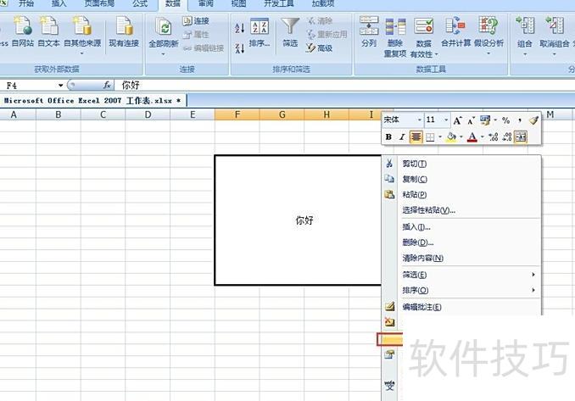Click the accounting number format icon
Image resolution: width=575 pixels, height=401 pixels.
point(485,120)
